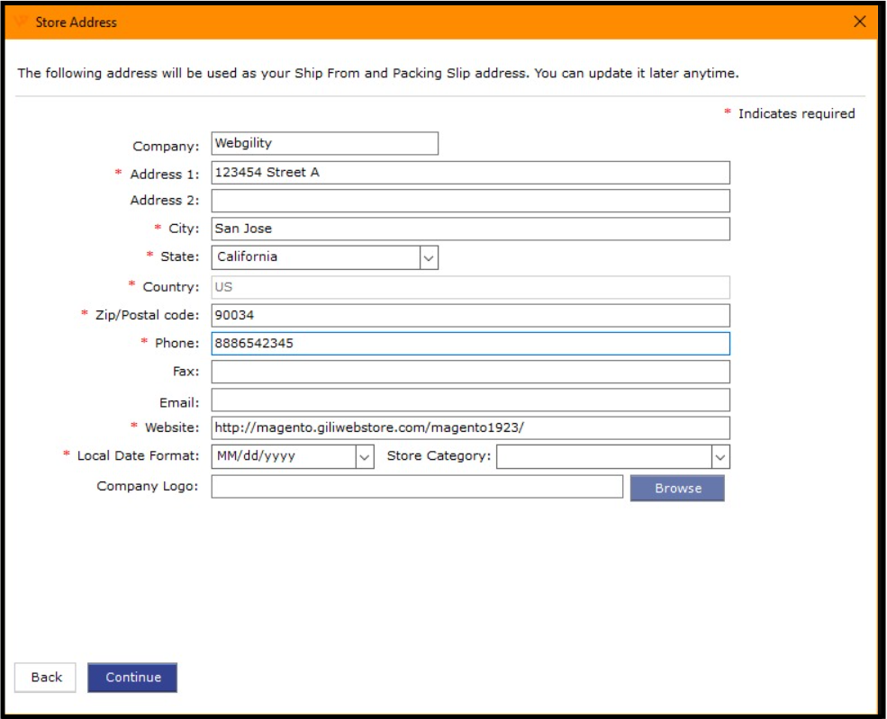Focus the empty Address 2 field
The image size is (887, 719).
pos(470,201)
